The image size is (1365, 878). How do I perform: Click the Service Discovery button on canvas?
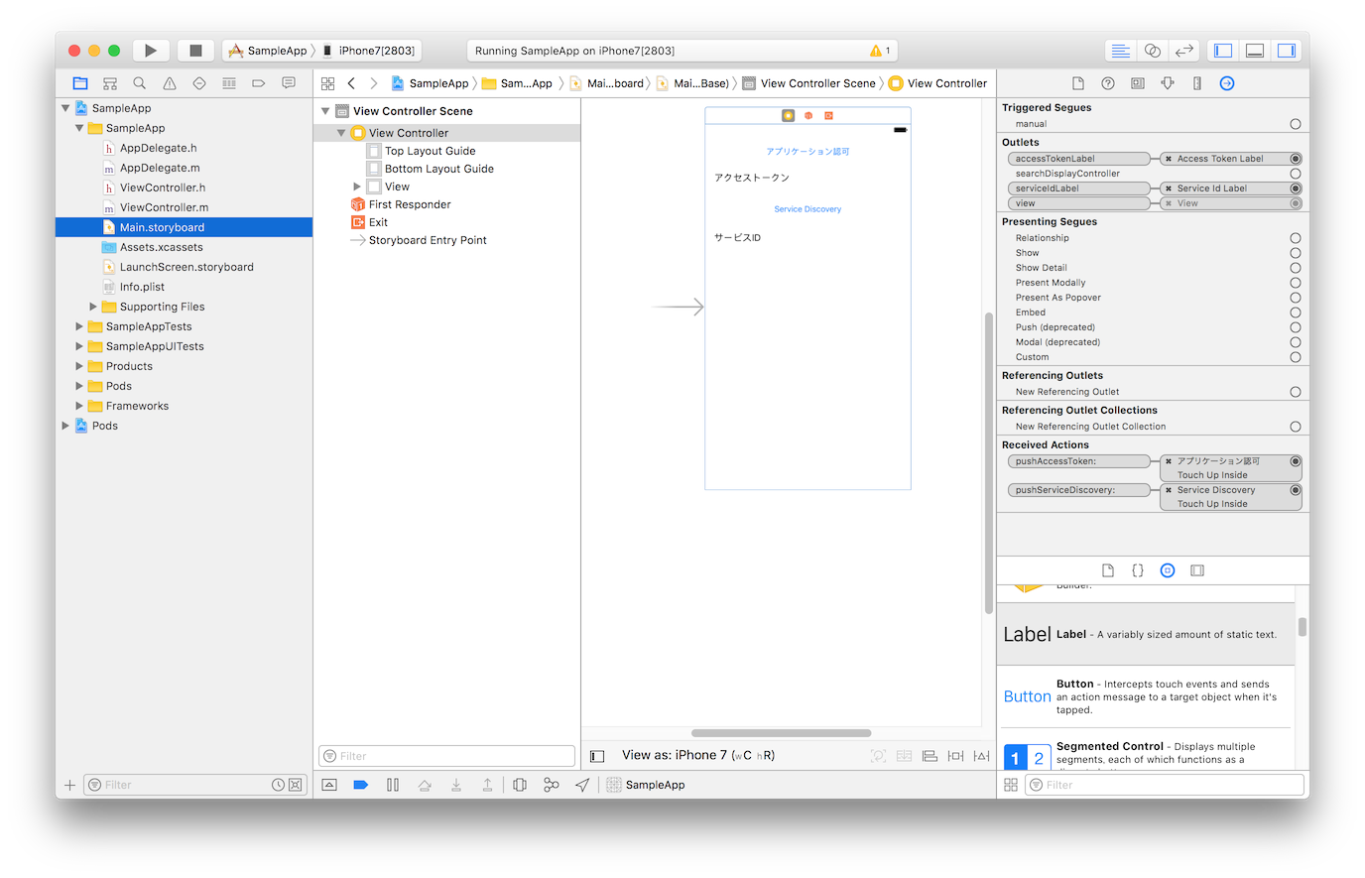coord(807,209)
